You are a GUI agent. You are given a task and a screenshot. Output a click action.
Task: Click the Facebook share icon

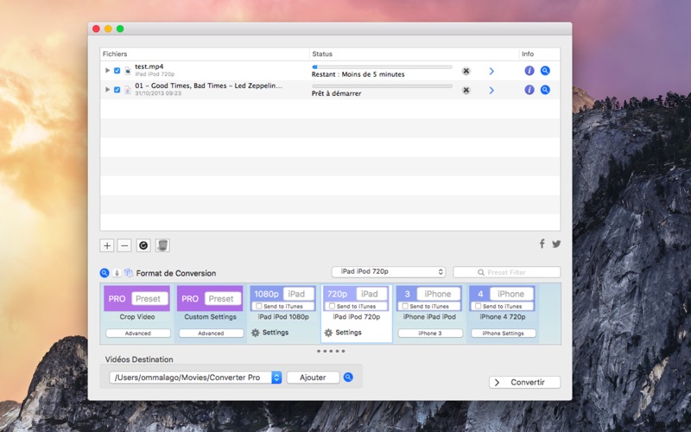coord(542,245)
